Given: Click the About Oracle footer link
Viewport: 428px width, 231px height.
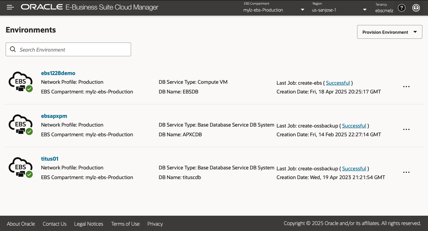Looking at the screenshot, I should tap(21, 224).
